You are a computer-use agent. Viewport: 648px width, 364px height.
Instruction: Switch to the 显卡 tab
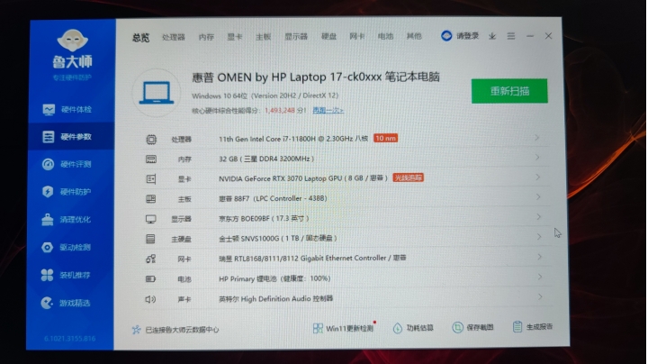point(234,37)
